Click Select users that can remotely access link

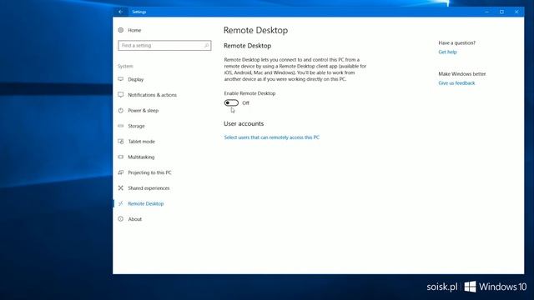[x=271, y=137]
